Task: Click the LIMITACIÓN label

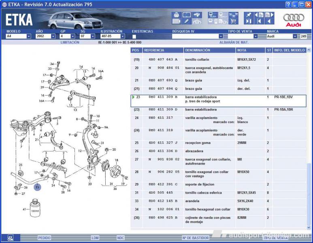Action: (x=70, y=43)
